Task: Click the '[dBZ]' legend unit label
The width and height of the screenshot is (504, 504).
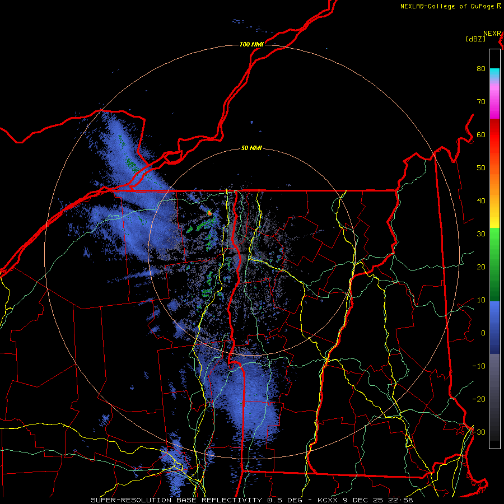Action: (x=475, y=39)
